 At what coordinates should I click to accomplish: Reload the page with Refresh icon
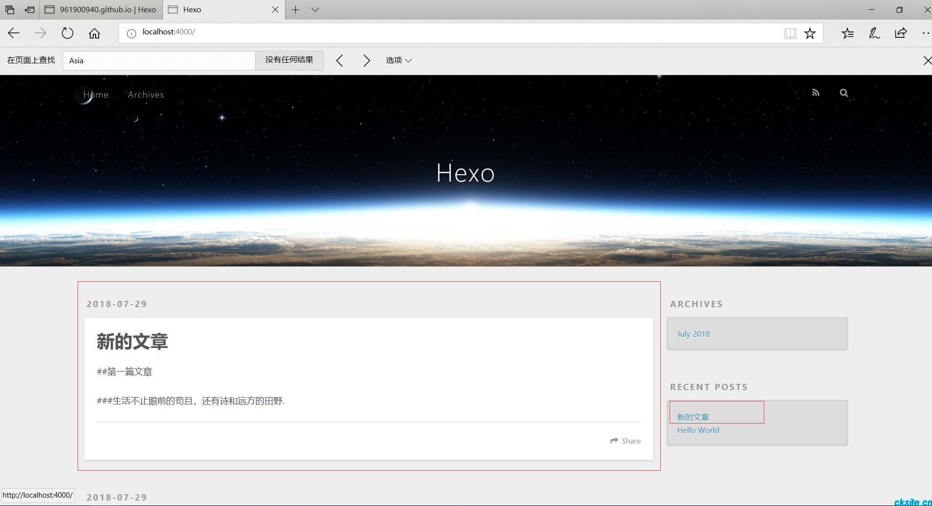coord(67,33)
